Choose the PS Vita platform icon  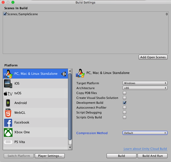coord(8,142)
